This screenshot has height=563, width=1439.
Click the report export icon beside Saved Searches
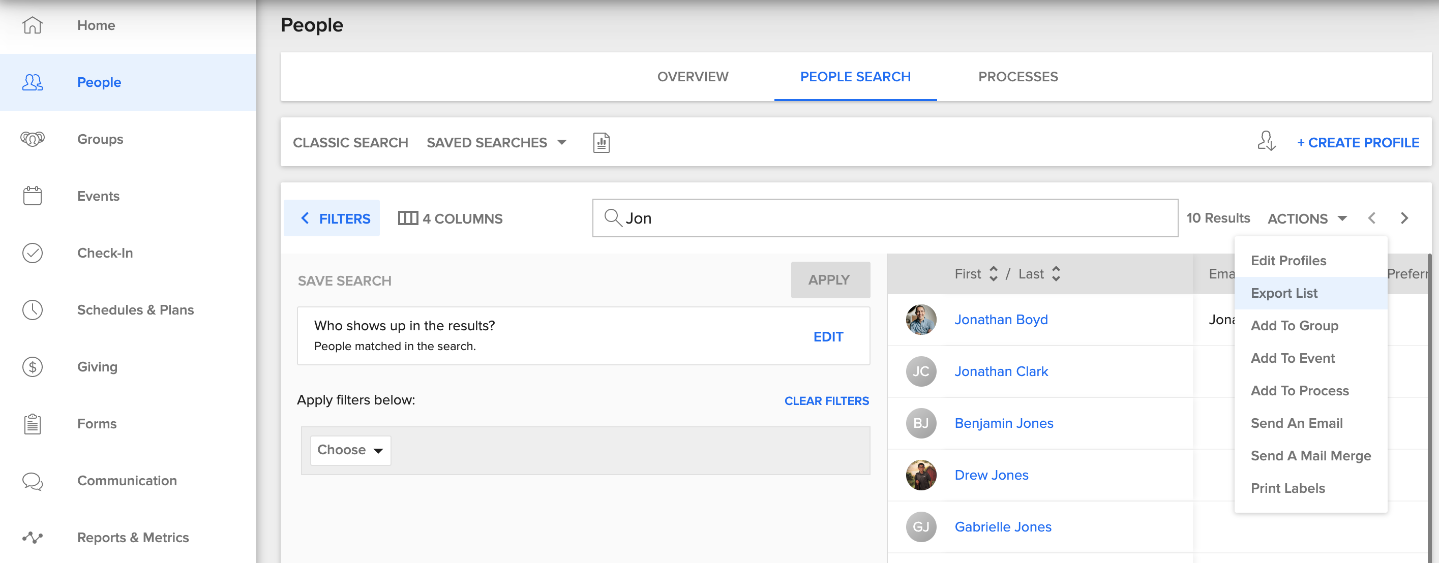point(601,142)
